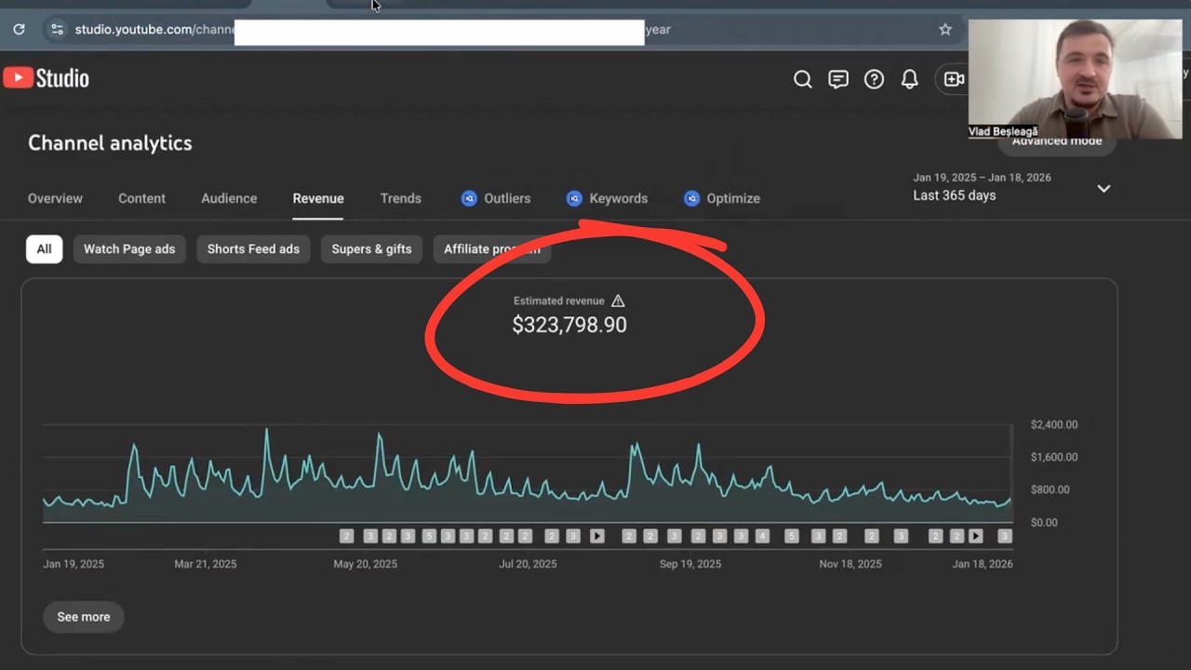Image resolution: width=1191 pixels, height=670 pixels.
Task: Reload the page with the refresh icon
Action: 19,30
